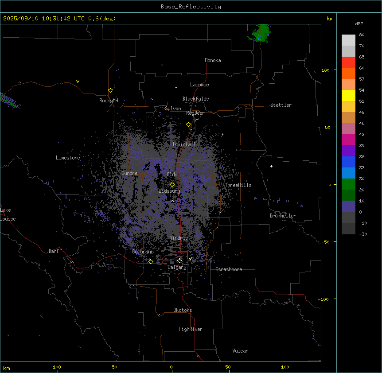This screenshot has width=382, height=373.
Task: Select the yellow 51-54 dBZ legend swatch
Action: [x=348, y=95]
